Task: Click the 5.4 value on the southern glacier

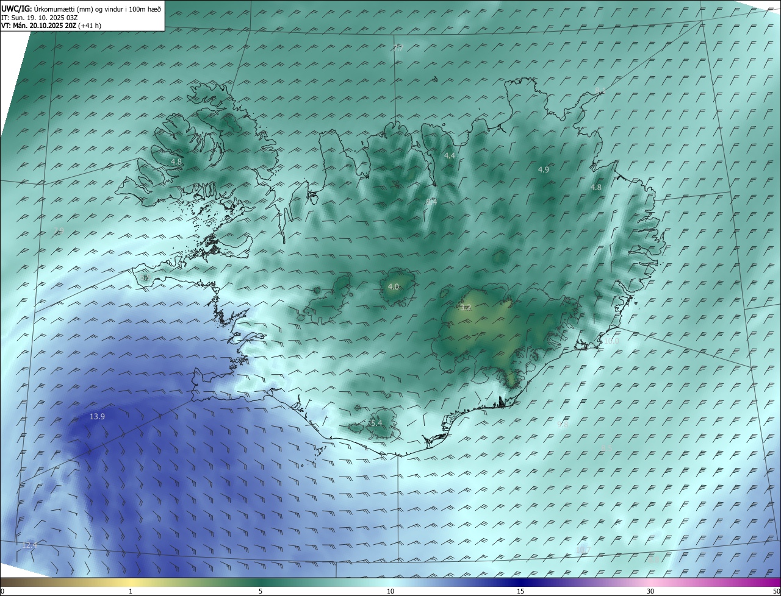Action: tap(376, 423)
